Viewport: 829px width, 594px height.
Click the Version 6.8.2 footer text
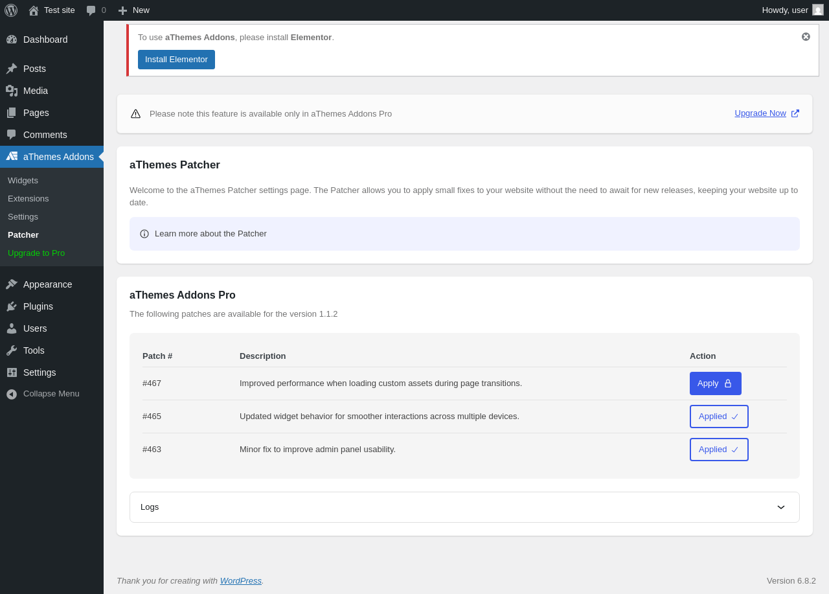point(791,580)
